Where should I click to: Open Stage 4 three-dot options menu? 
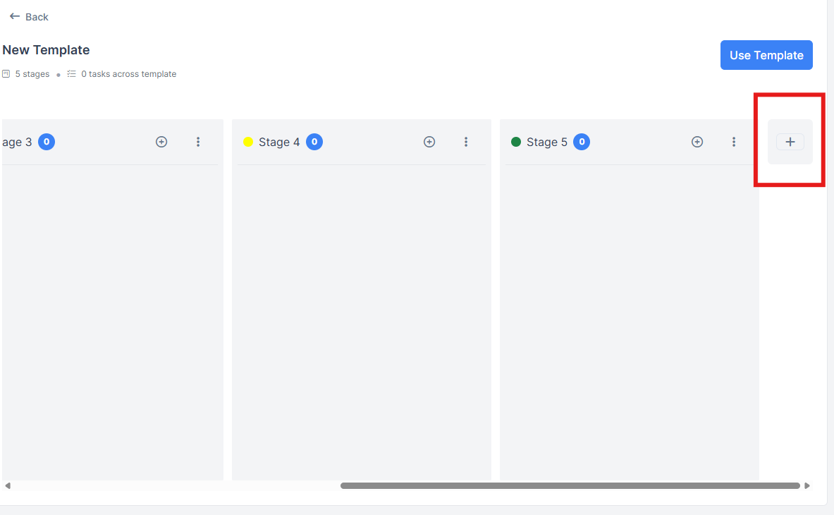point(466,142)
